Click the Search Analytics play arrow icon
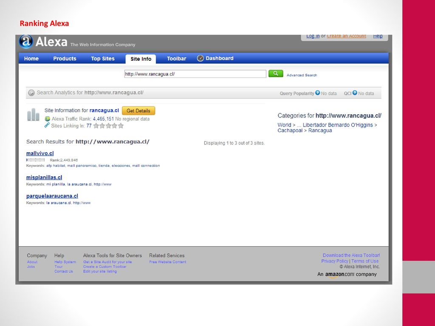Viewport: 435px width, 326px height. point(31,93)
